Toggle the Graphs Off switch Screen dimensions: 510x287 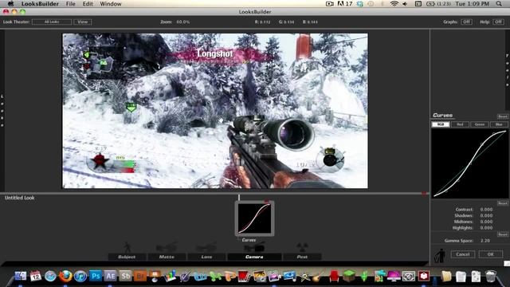[466, 22]
